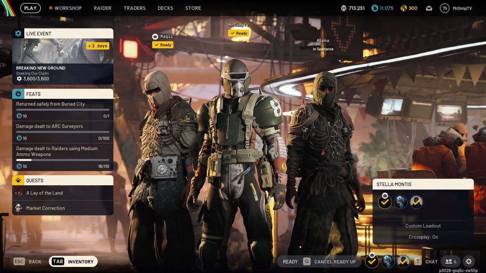Image resolution: width=486 pixels, height=273 pixels.
Task: Go to the TRADERS tab
Action: click(134, 8)
